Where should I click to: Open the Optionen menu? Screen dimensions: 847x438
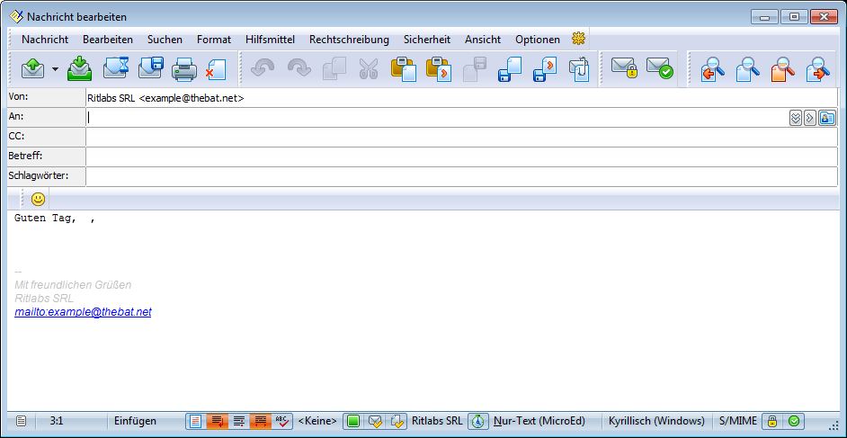coord(538,40)
